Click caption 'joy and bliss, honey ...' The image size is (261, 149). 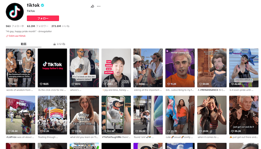pyautogui.click(x=115, y=90)
